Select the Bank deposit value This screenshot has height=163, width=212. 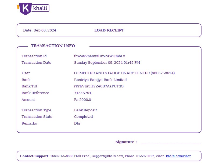pyautogui.click(x=85, y=110)
